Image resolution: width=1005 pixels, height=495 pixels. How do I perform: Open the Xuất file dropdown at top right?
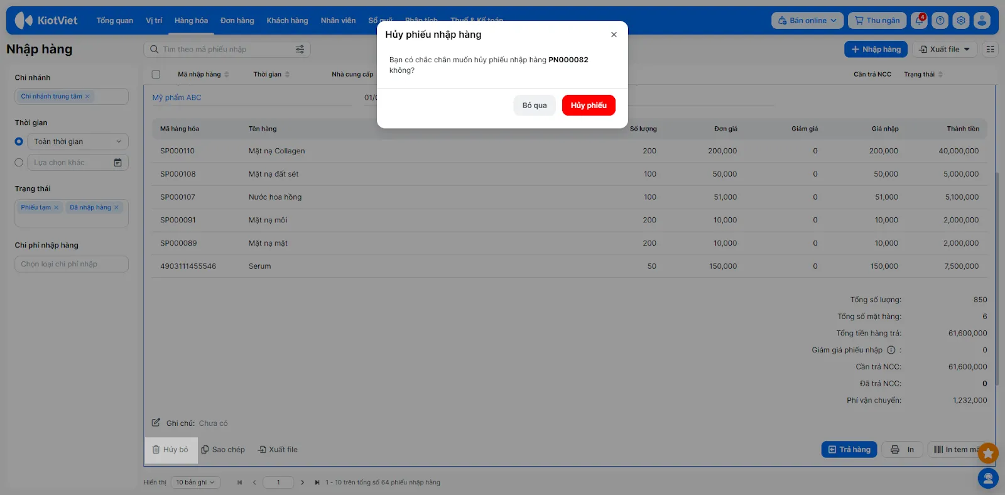point(945,50)
